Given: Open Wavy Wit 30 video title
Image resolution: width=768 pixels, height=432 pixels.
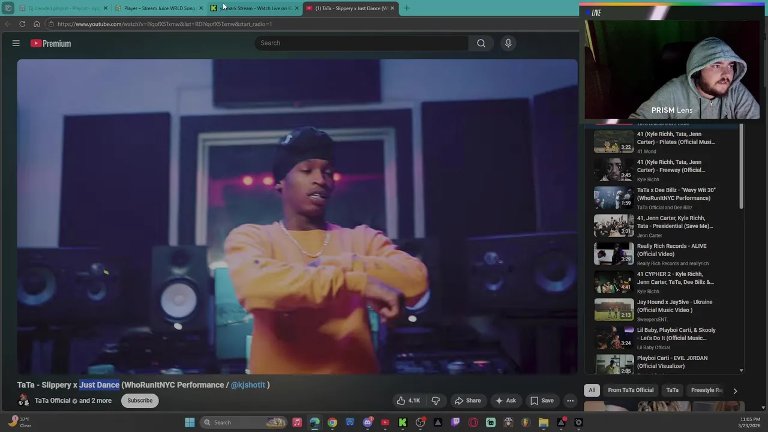Looking at the screenshot, I should coord(676,194).
